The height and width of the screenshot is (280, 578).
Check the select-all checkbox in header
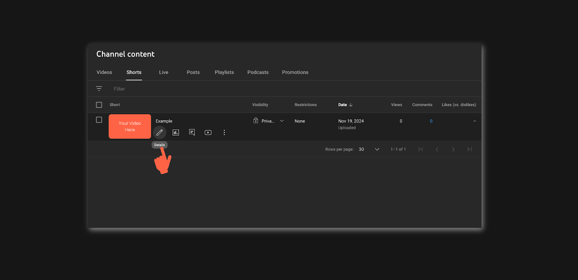(99, 104)
